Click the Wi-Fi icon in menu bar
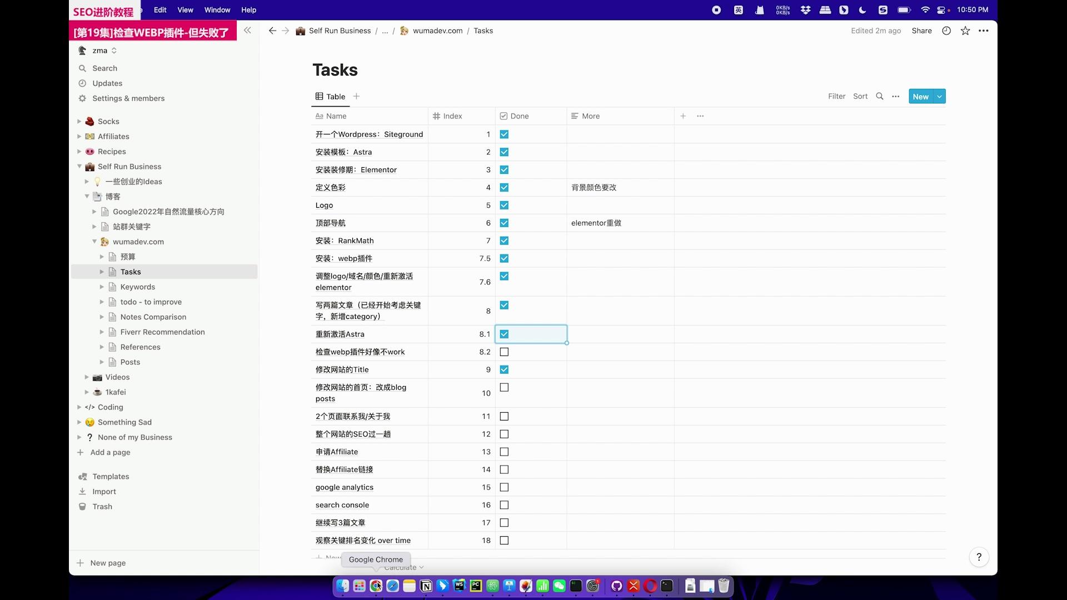This screenshot has height=600, width=1067. (925, 9)
